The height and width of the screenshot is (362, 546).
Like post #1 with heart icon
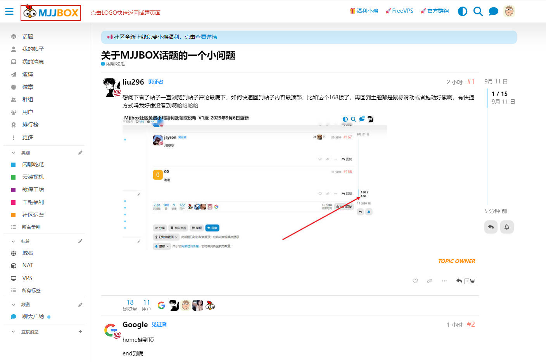pyautogui.click(x=415, y=281)
